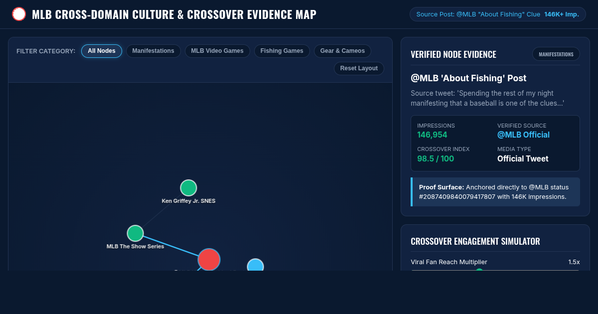The image size is (598, 314).
Task: Click the MLB Cross-Domain Culture map title
Action: tap(174, 14)
